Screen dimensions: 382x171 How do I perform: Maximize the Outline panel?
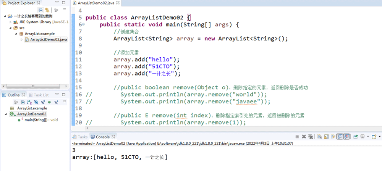[x=63, y=95]
